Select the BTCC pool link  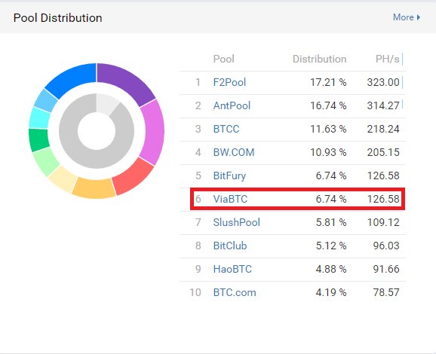click(x=226, y=129)
